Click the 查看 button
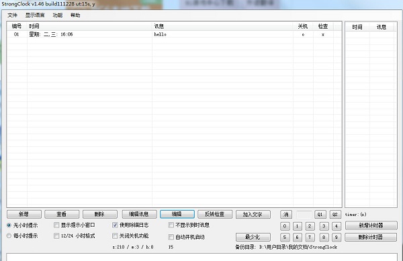 (62, 214)
